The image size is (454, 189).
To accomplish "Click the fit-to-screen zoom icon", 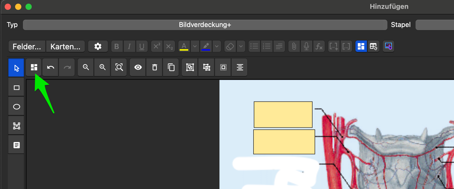I will [119, 67].
